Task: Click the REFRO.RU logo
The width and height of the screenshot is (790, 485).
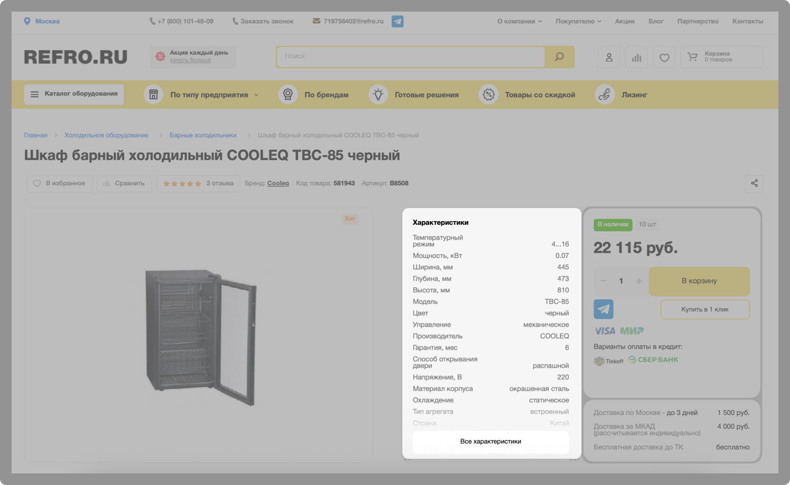Action: pyautogui.click(x=76, y=57)
